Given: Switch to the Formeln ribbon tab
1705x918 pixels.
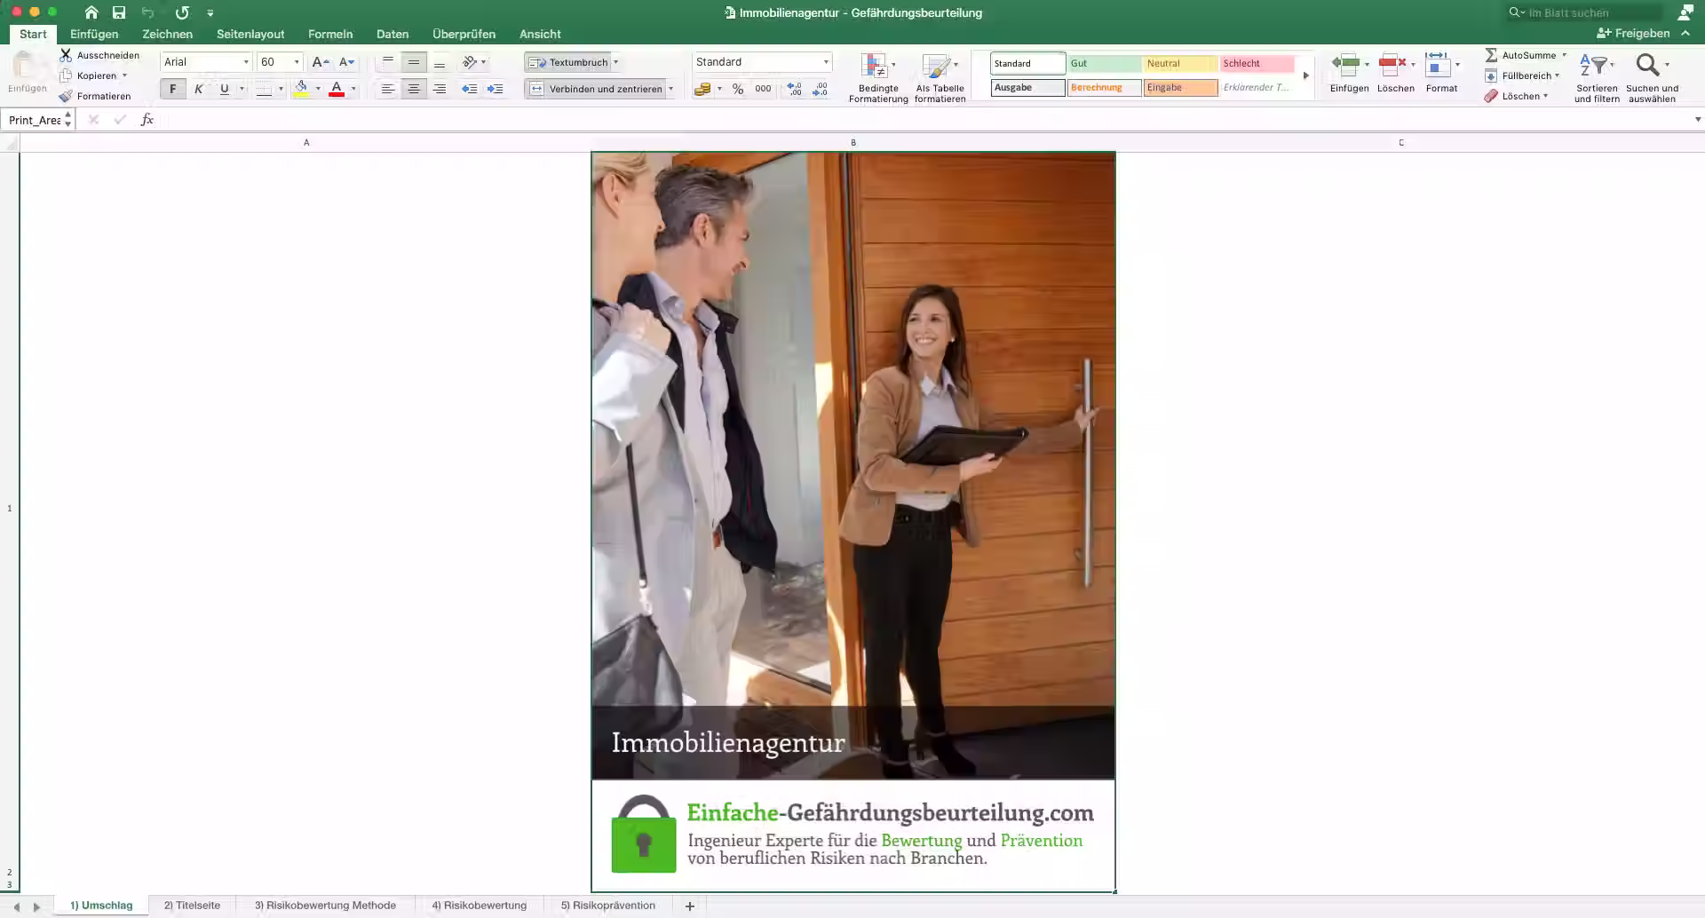Looking at the screenshot, I should (329, 34).
